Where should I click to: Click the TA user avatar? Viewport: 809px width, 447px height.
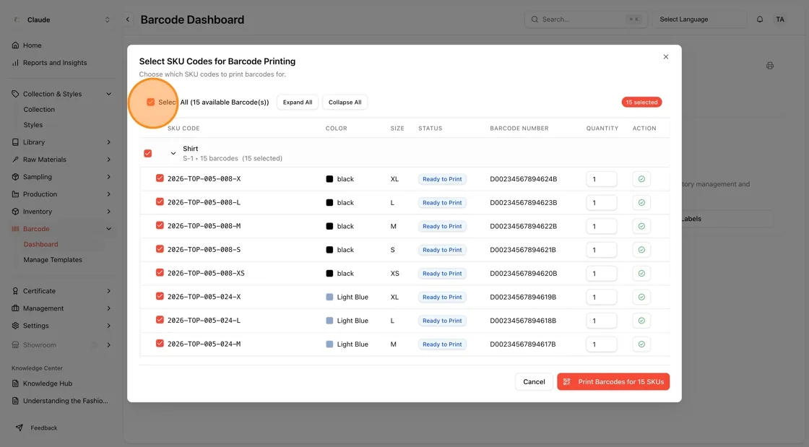pos(780,19)
